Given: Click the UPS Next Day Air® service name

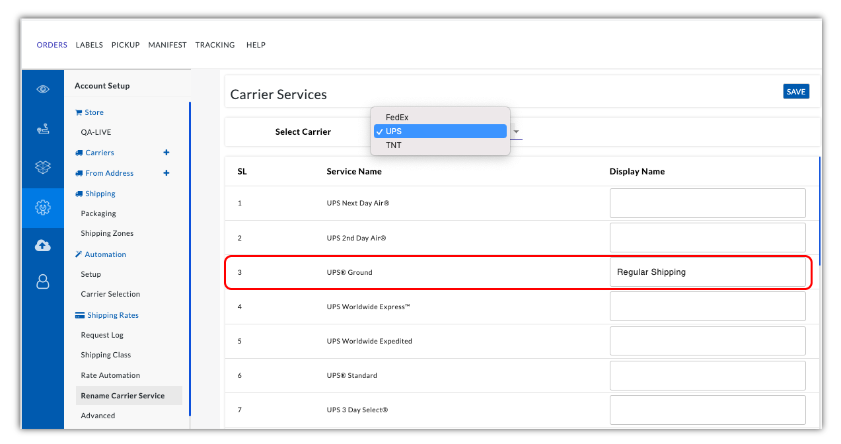Looking at the screenshot, I should 358,203.
